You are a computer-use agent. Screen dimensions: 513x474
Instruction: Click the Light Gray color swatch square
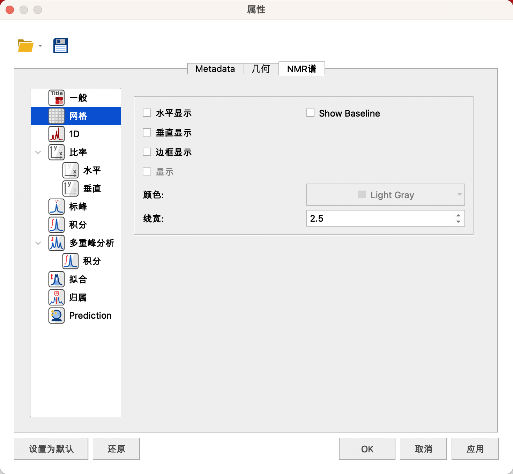[x=362, y=194]
